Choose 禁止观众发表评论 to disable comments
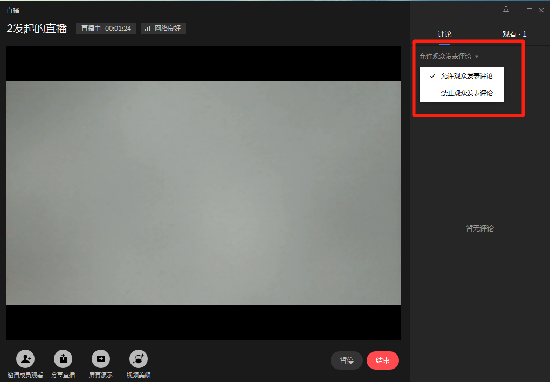Screen dimensions: 550x382 [x=466, y=93]
